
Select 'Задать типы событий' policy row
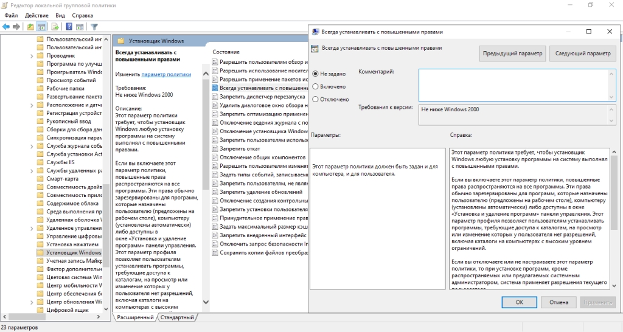(260, 175)
